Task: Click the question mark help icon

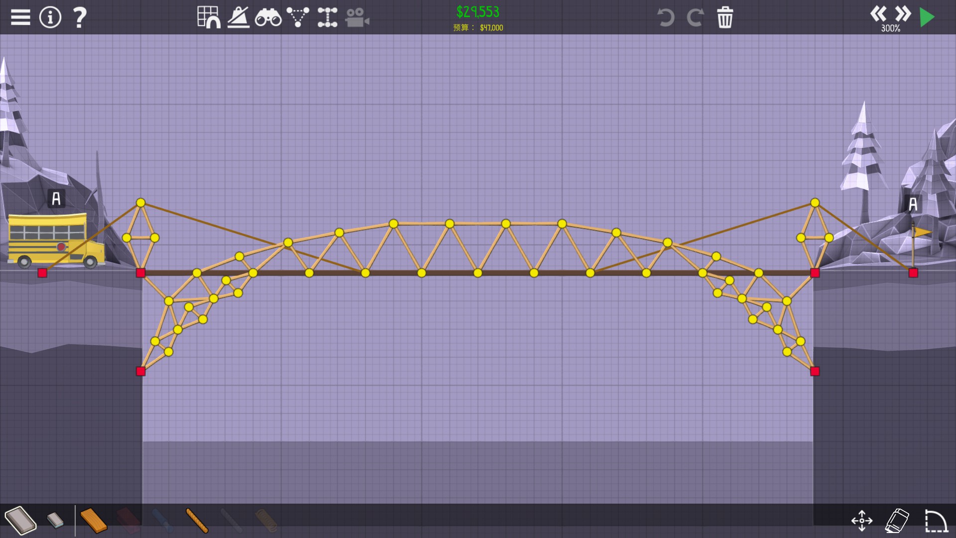Action: 80,17
